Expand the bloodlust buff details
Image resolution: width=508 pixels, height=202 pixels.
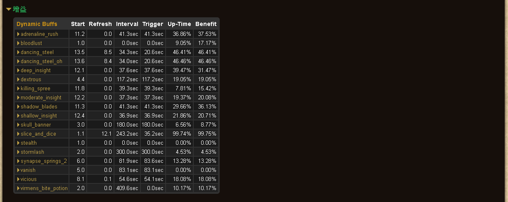pyautogui.click(x=31, y=43)
